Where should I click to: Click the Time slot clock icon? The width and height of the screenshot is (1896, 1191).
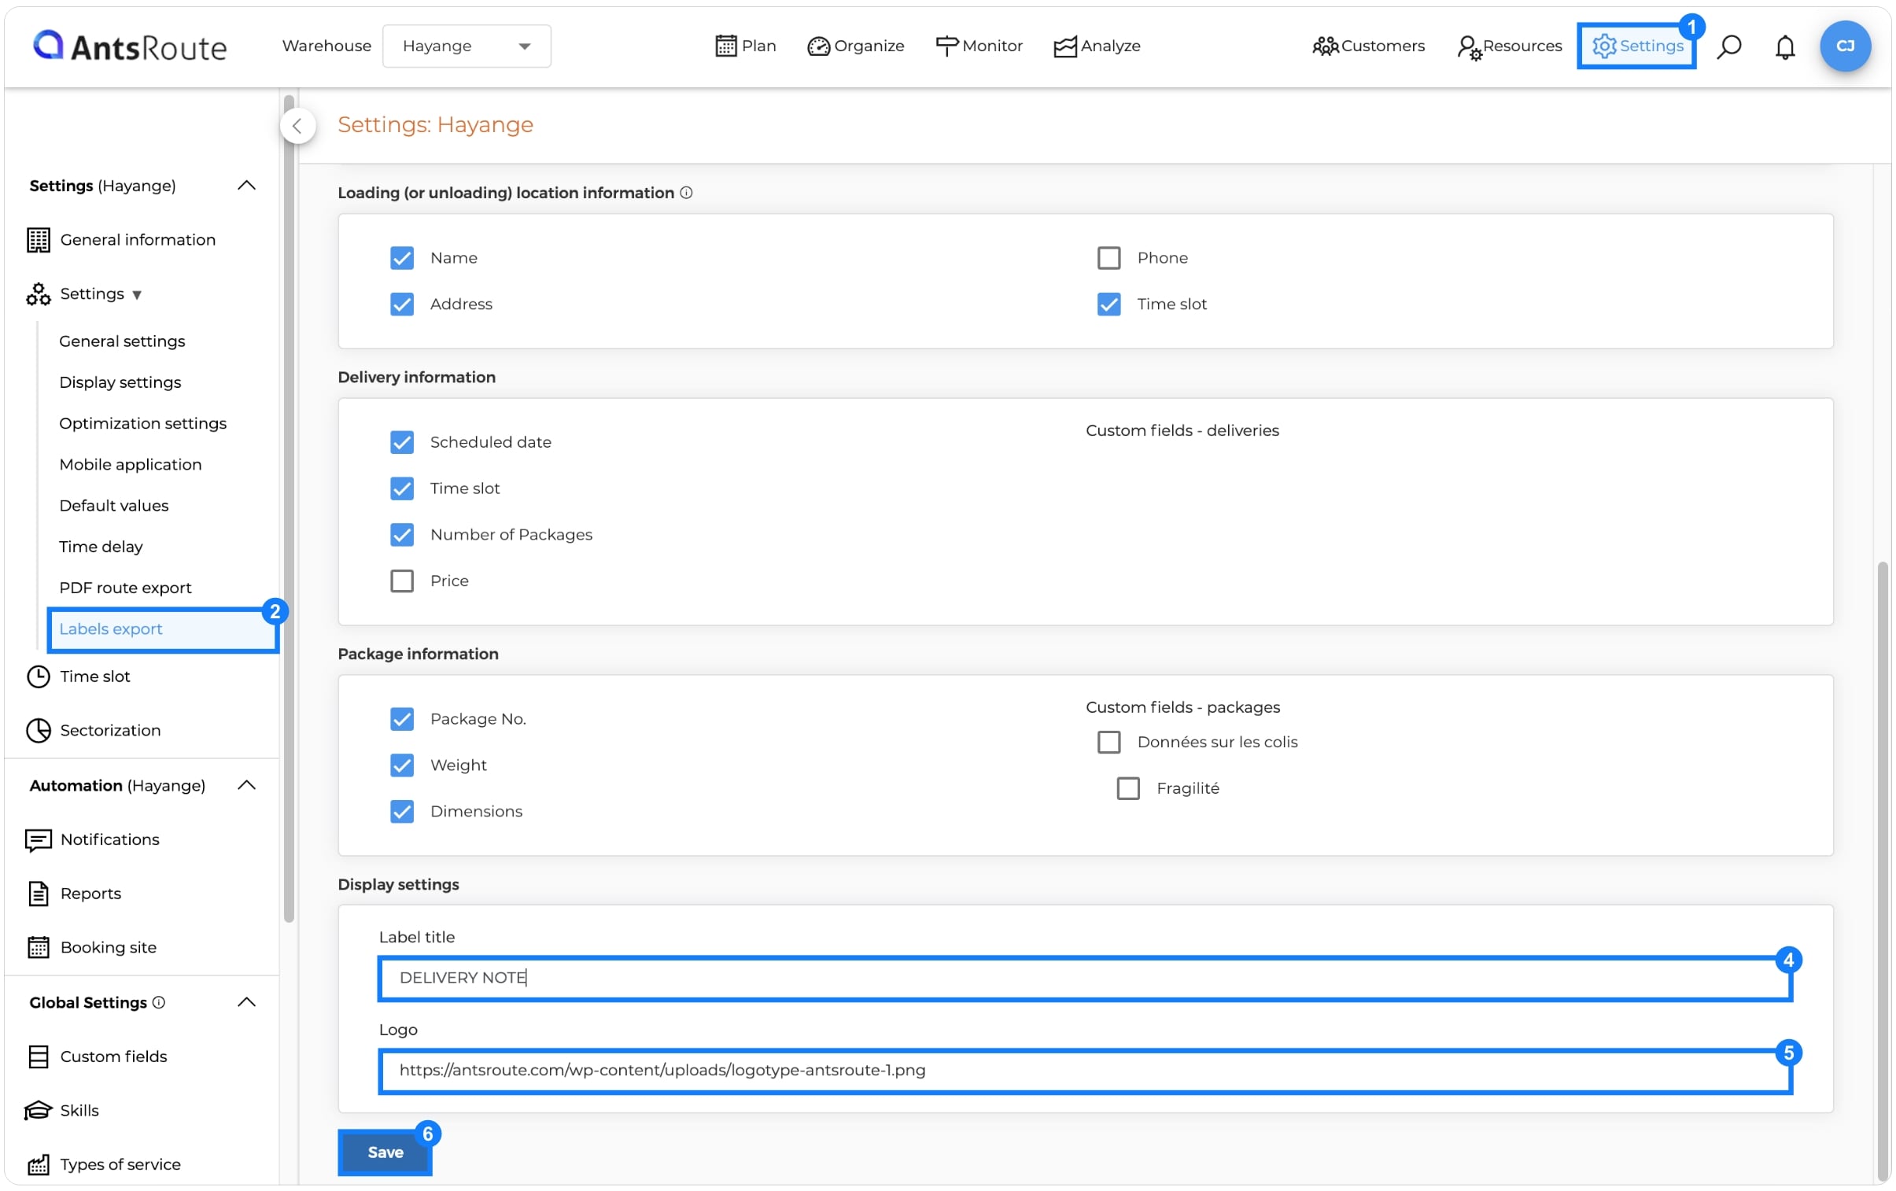pos(38,677)
